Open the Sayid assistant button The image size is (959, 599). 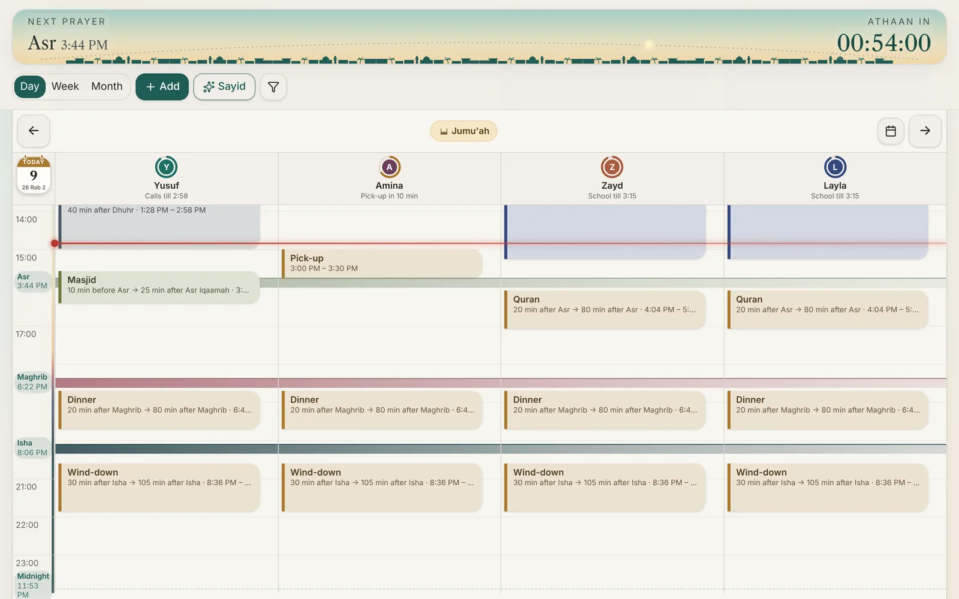pos(224,87)
